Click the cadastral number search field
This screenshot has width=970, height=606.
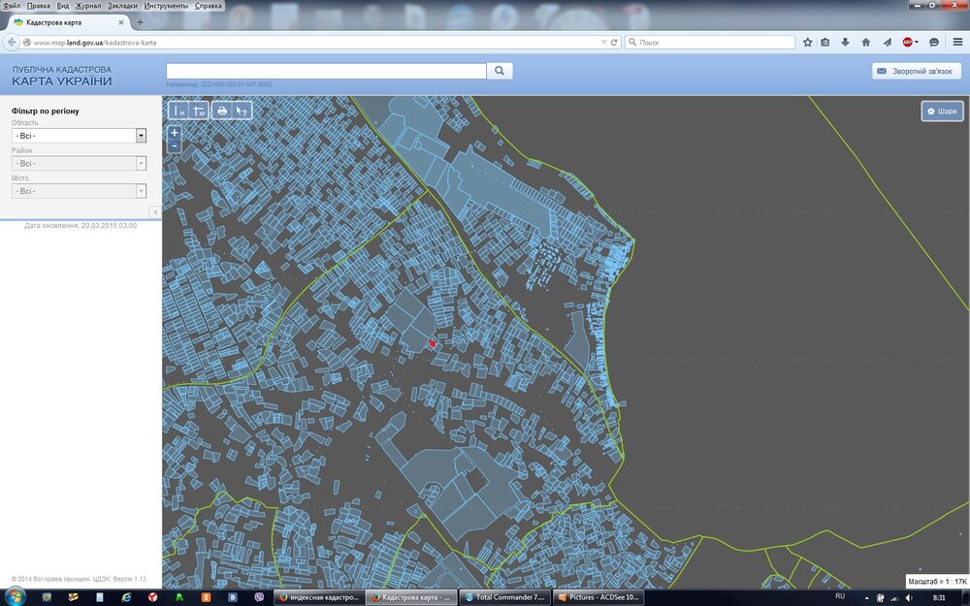(x=326, y=71)
